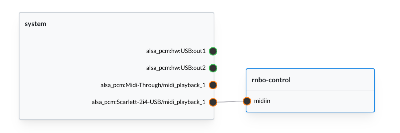Click system node header area right of its title

click(127, 24)
